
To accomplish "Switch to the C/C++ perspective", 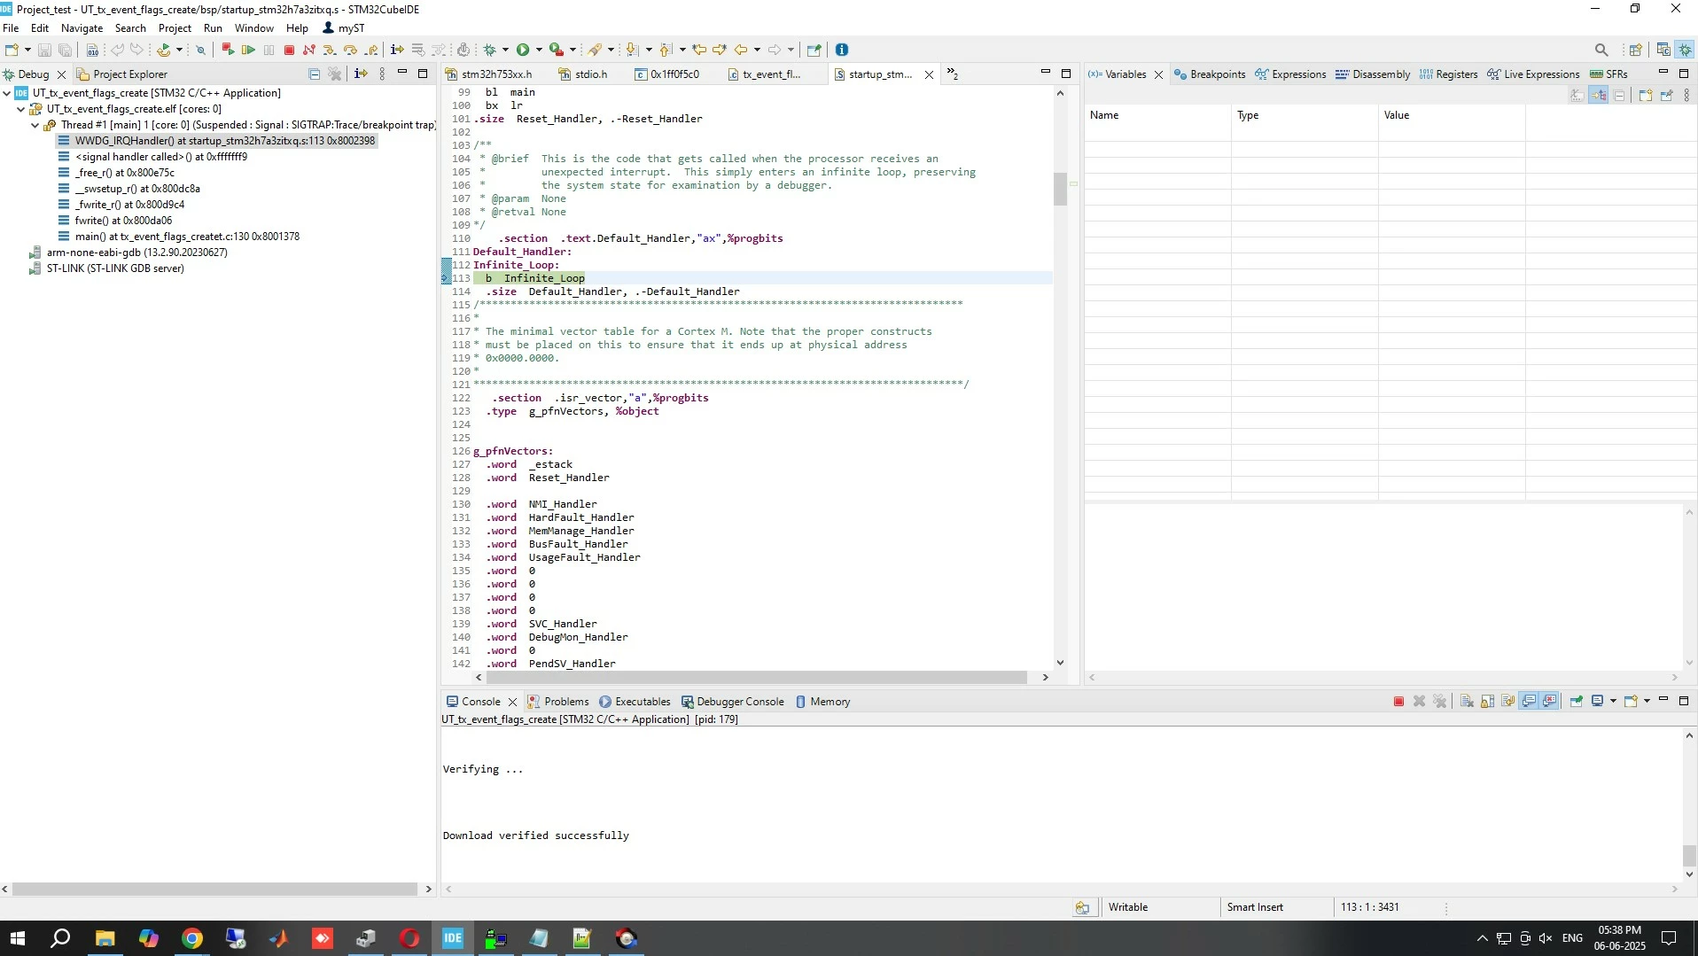I will pyautogui.click(x=1664, y=50).
